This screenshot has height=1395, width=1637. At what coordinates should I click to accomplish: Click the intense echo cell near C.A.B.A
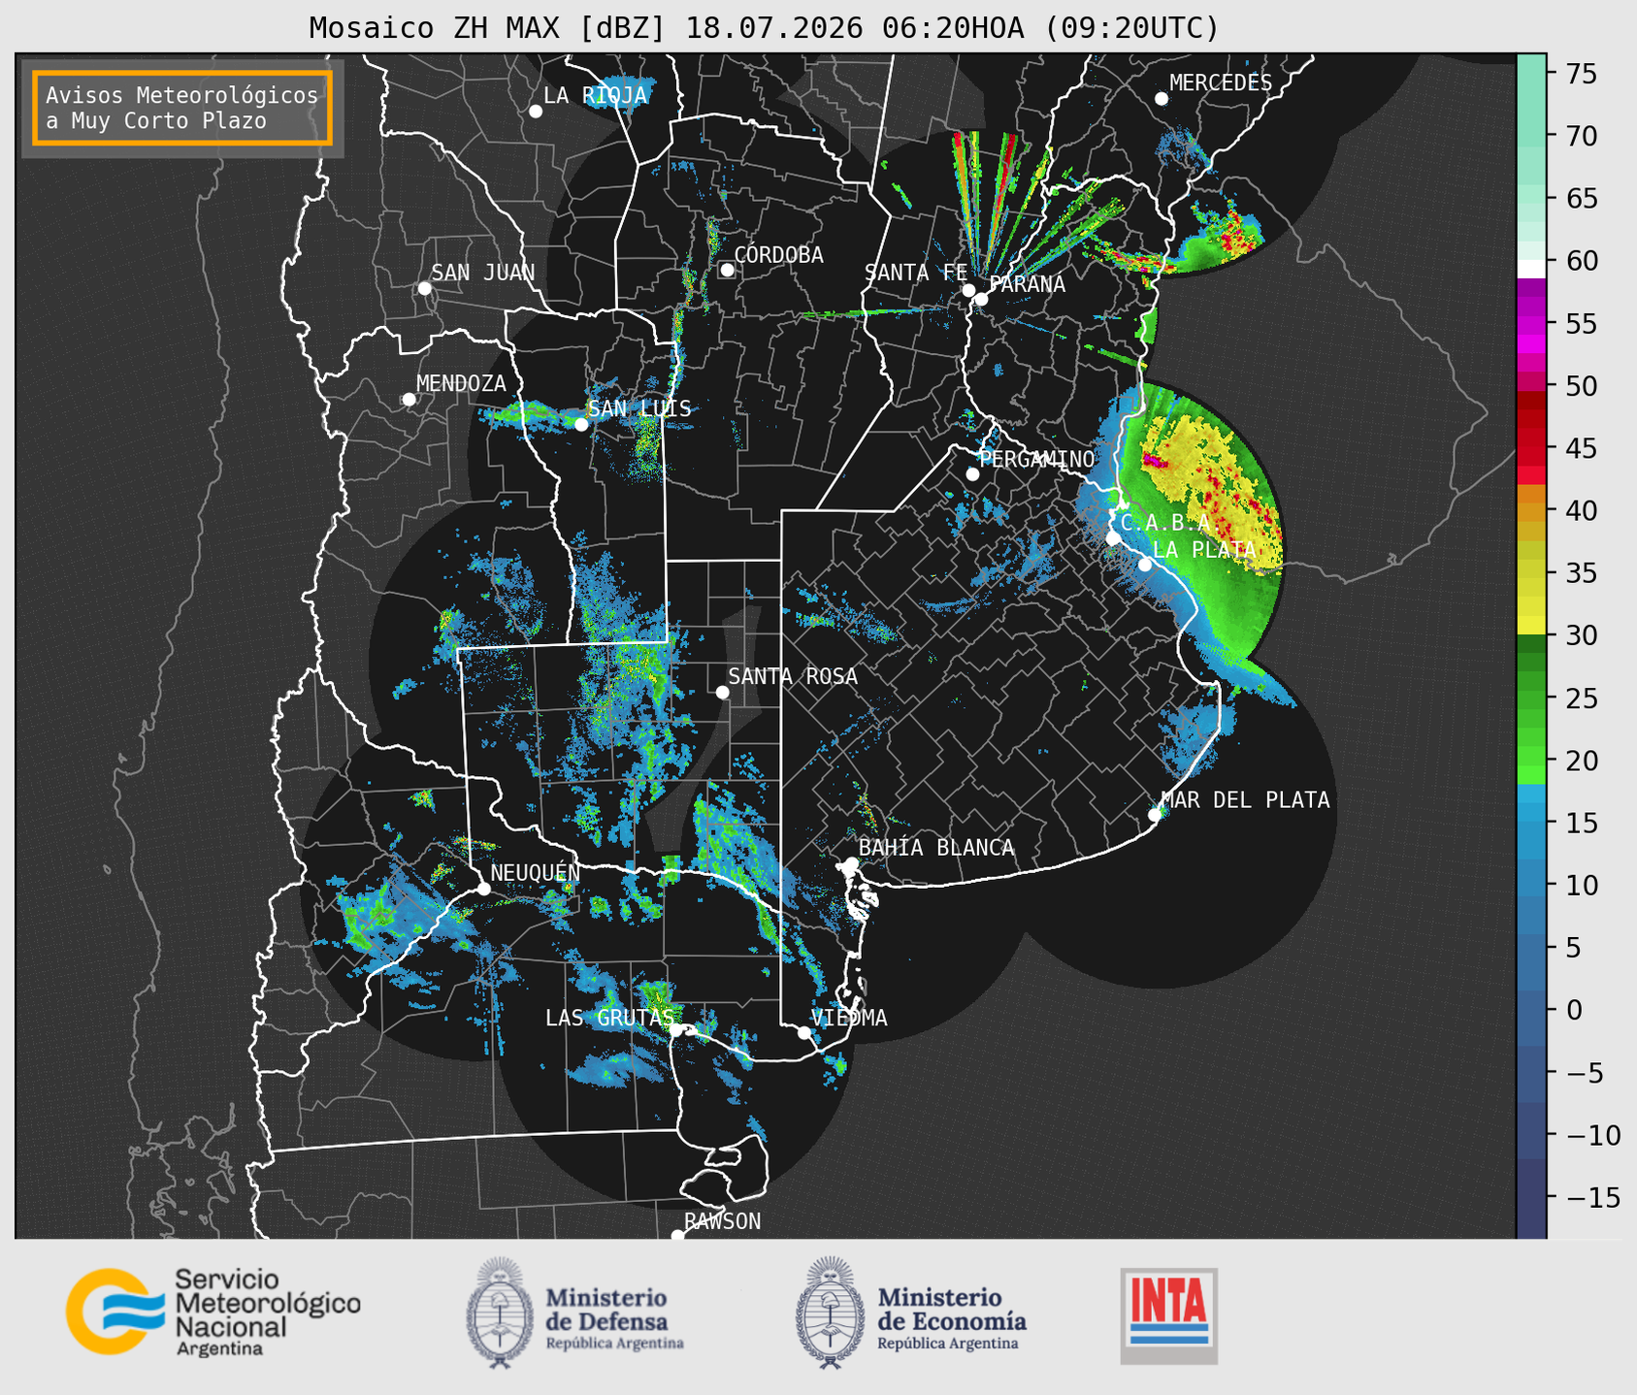(x=1154, y=459)
